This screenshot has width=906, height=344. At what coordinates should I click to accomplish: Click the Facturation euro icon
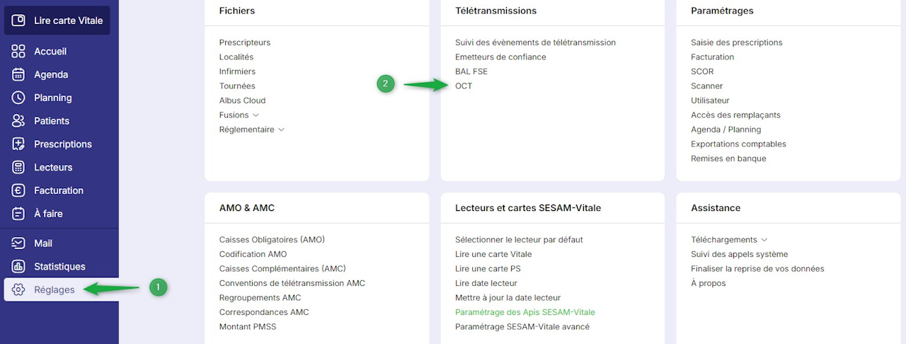pos(18,190)
